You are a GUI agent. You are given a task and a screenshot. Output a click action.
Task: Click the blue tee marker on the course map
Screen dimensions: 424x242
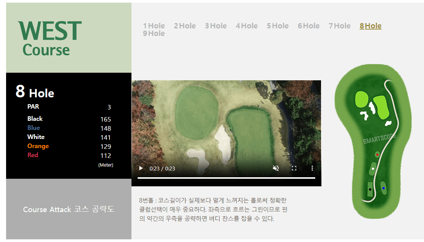pos(384,188)
